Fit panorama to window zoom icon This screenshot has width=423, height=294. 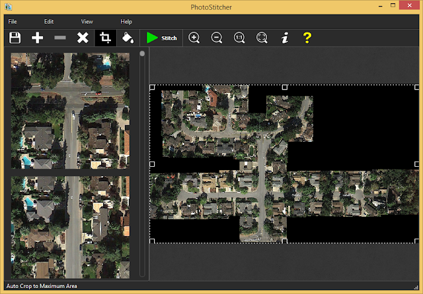pyautogui.click(x=262, y=38)
